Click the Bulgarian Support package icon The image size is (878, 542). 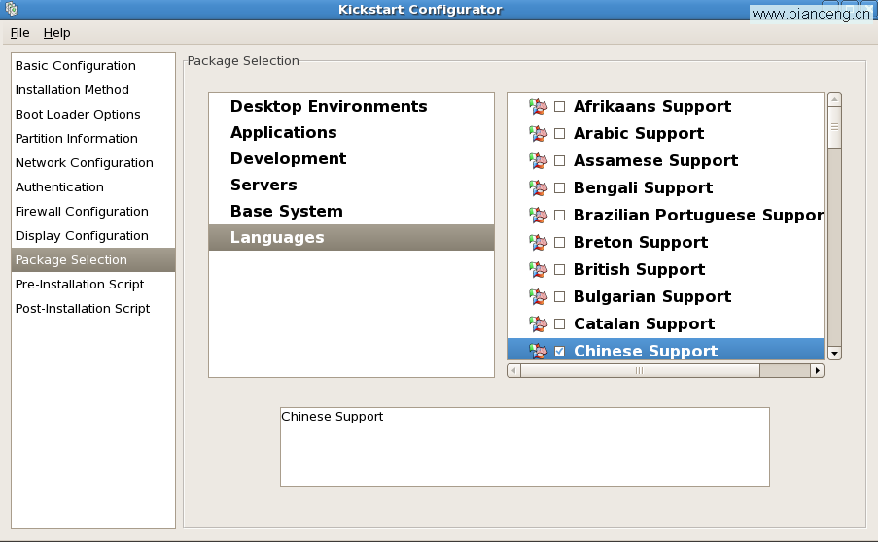538,297
